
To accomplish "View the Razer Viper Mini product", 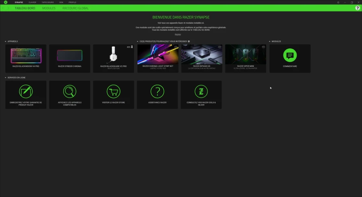I will [x=246, y=59].
